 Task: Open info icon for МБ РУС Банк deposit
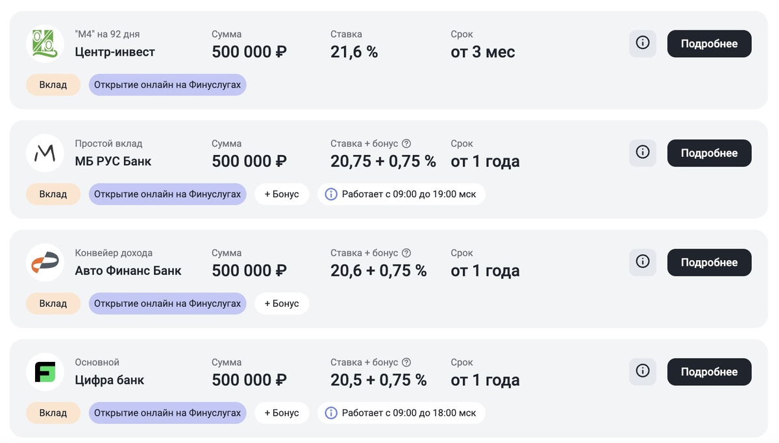tap(643, 152)
